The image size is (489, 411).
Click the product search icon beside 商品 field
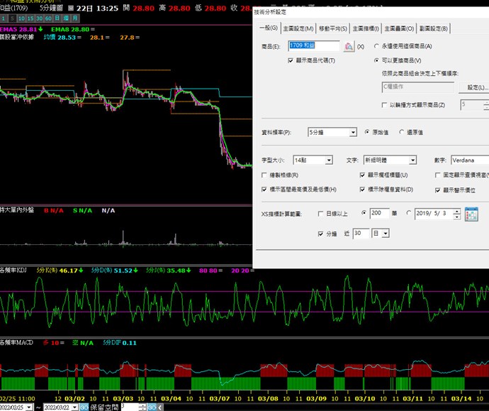(x=348, y=46)
